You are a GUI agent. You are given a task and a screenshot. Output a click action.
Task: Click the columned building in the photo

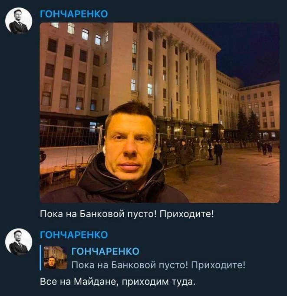178,75
